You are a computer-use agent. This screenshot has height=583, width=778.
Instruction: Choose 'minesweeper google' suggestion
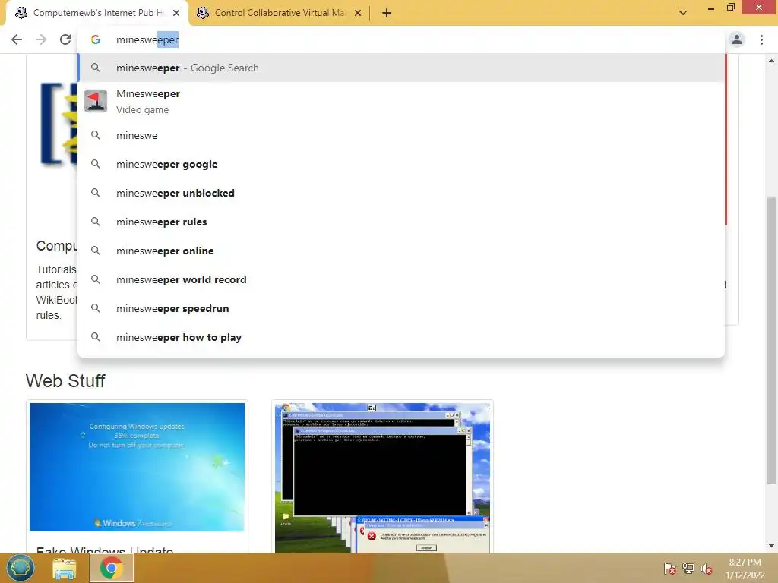pos(401,164)
